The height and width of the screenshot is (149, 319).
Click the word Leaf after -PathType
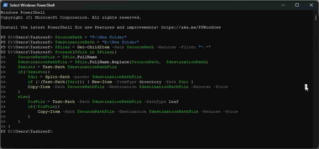click(173, 102)
